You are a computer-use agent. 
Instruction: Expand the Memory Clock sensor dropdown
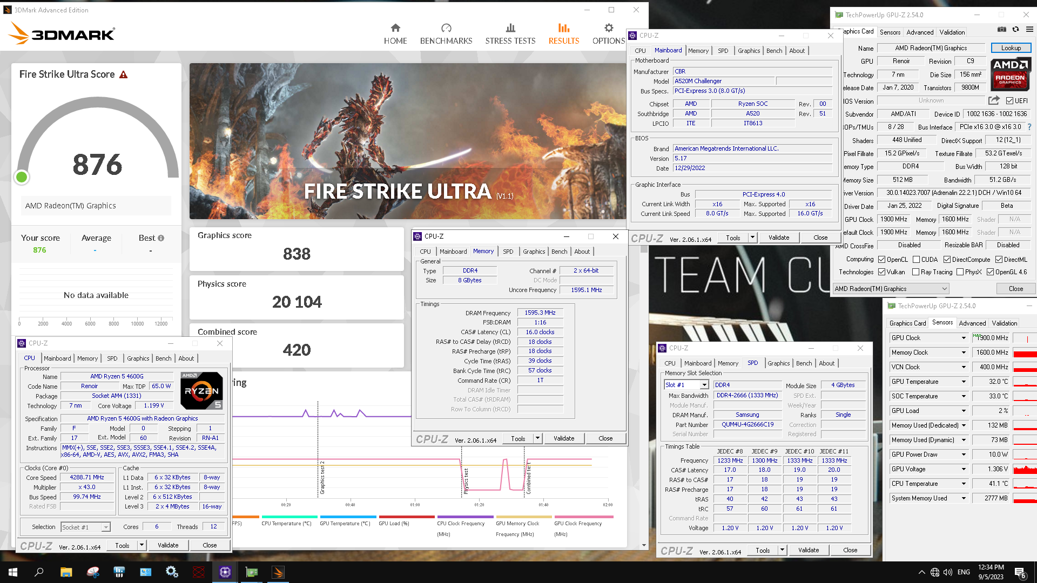[964, 352]
